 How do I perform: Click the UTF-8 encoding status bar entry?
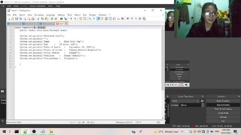click(x=139, y=122)
